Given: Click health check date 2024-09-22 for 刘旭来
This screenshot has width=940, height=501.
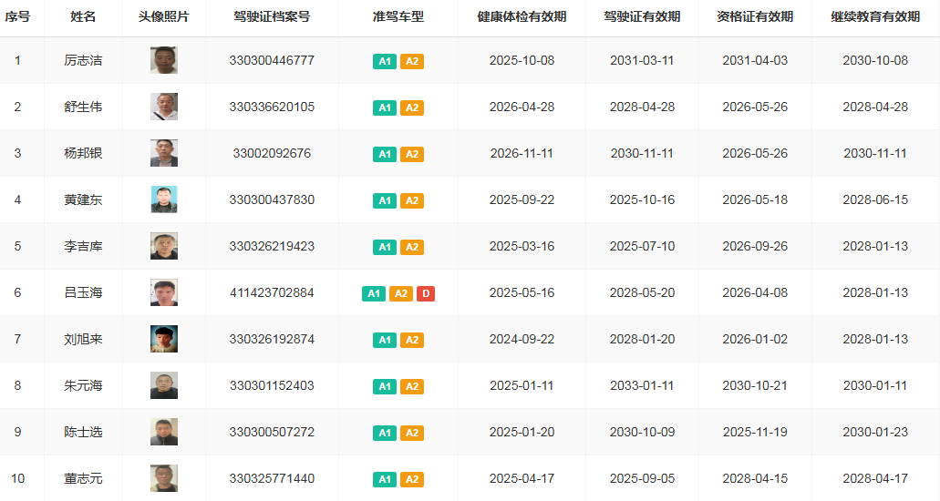Looking at the screenshot, I should tap(522, 339).
